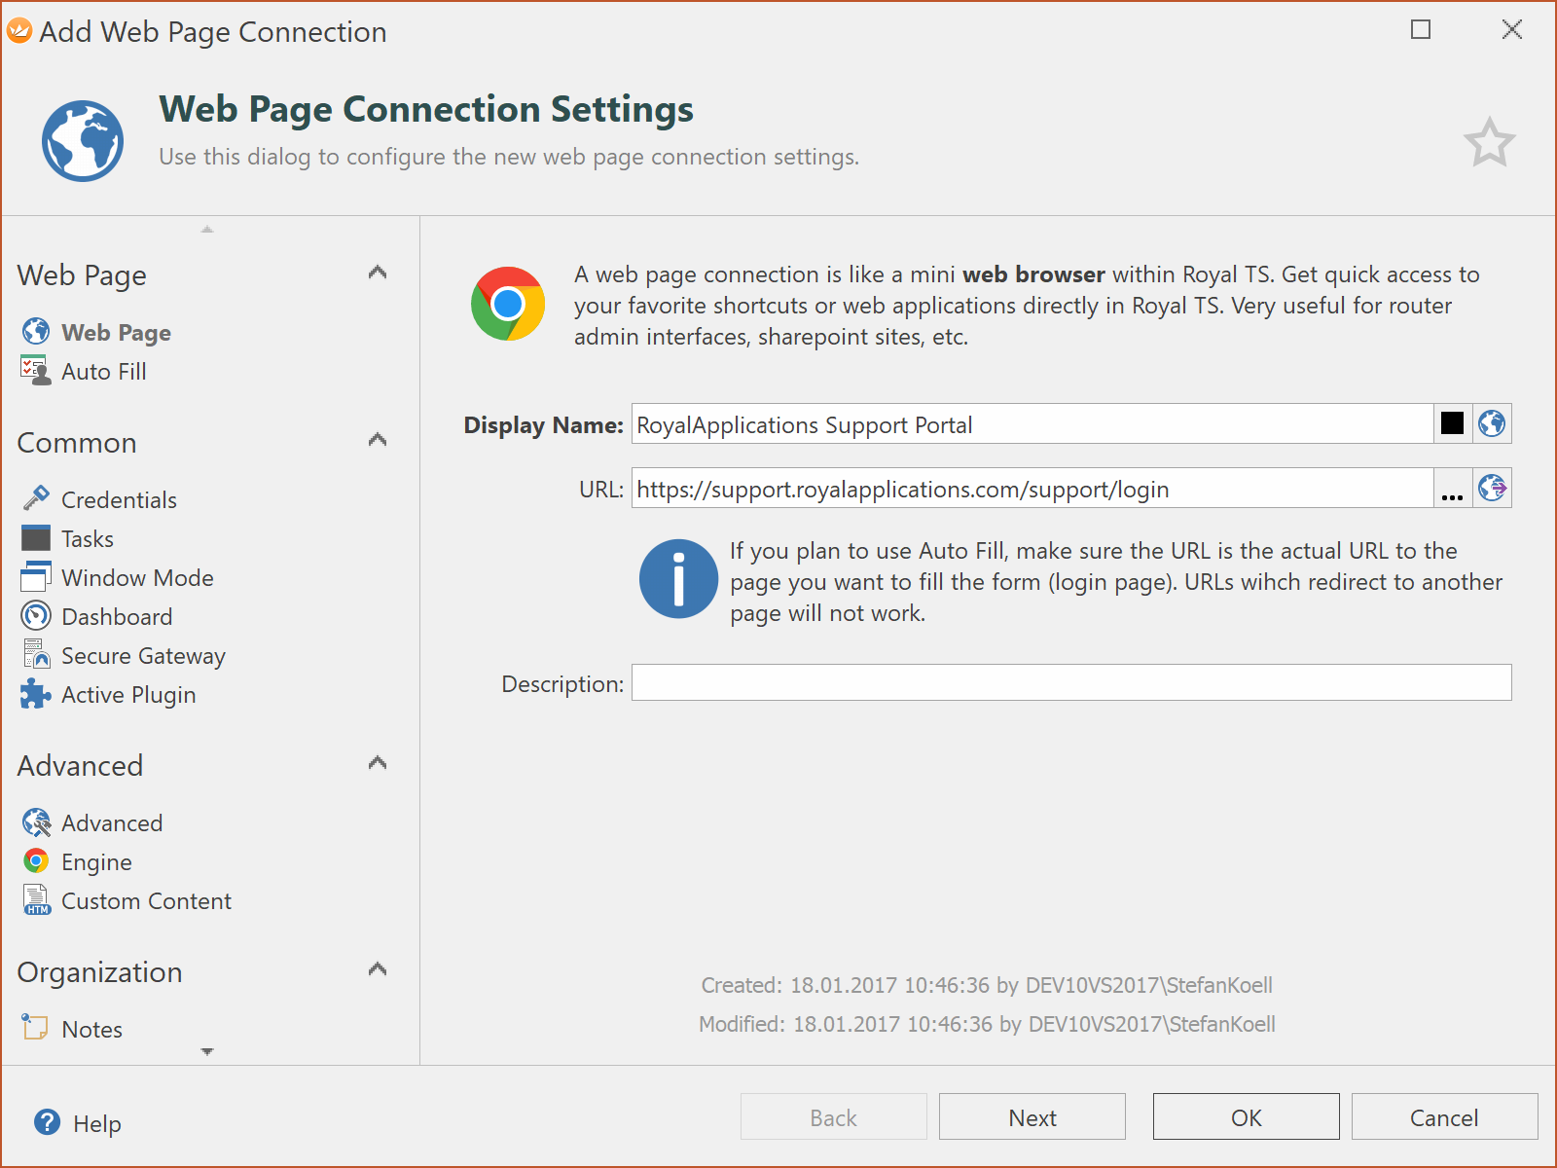The width and height of the screenshot is (1557, 1168).
Task: Open the Custom Content page
Action: (146, 901)
